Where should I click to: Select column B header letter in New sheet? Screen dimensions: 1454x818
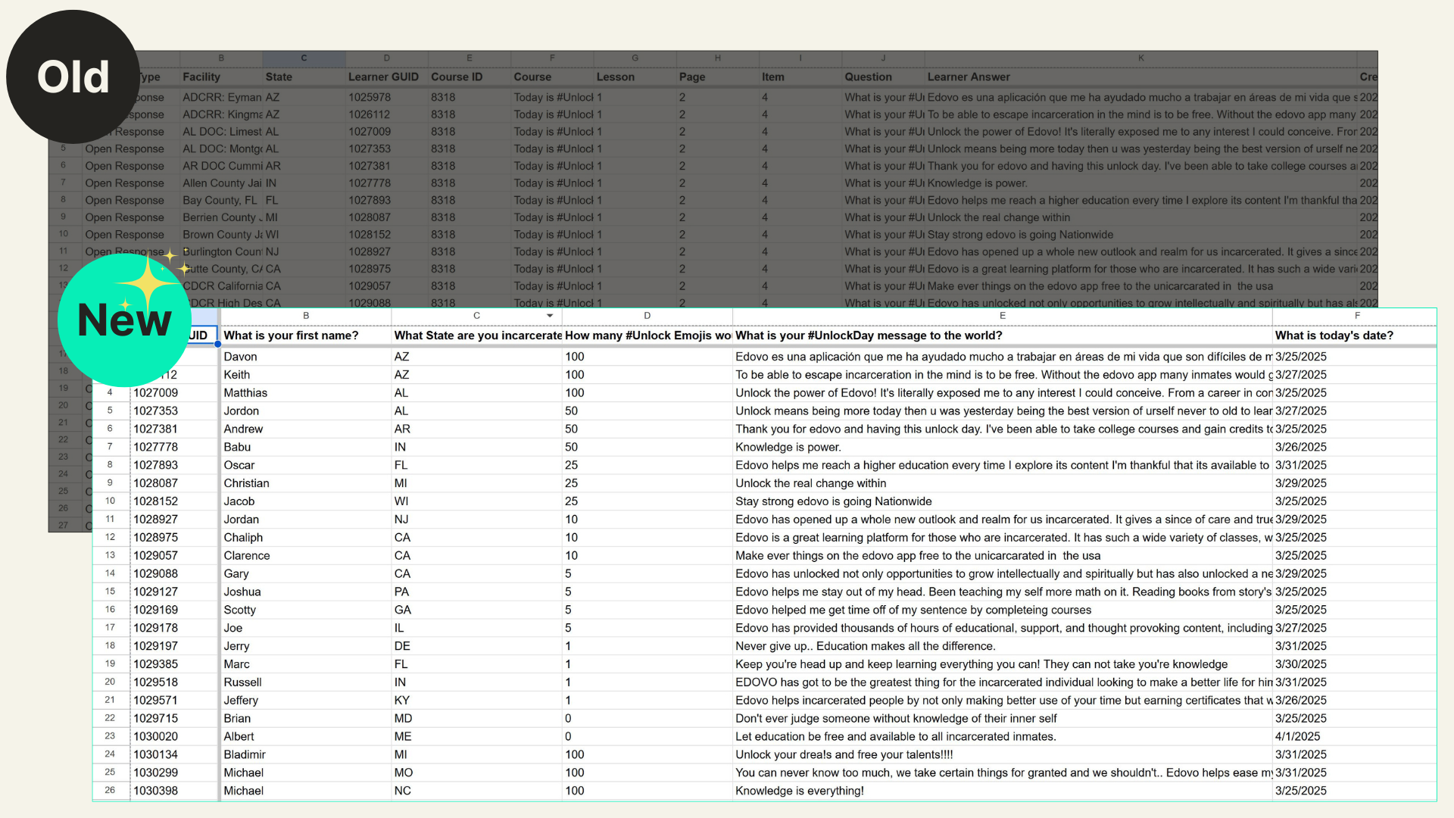coord(306,316)
